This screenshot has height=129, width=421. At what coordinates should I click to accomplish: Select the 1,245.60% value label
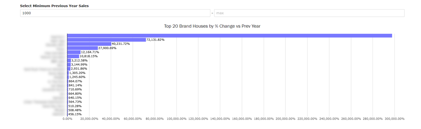pyautogui.click(x=77, y=77)
